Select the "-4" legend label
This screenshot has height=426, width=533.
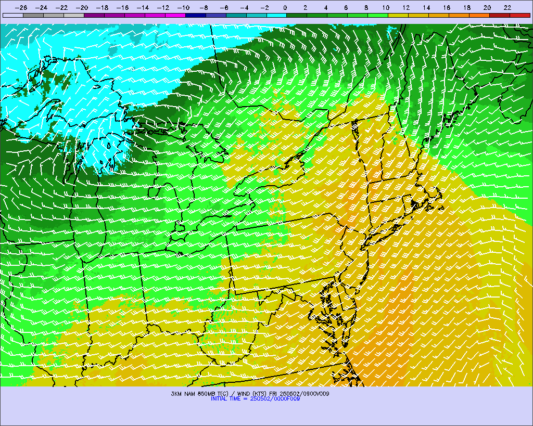pyautogui.click(x=244, y=8)
